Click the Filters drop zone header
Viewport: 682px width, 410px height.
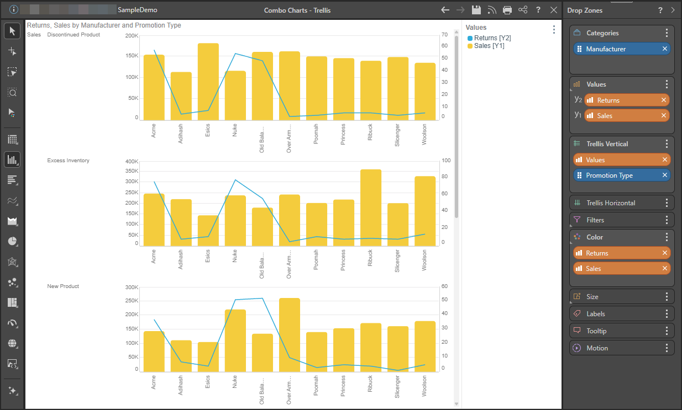click(622, 220)
